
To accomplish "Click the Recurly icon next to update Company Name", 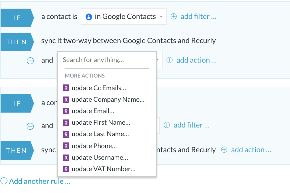I will point(66,100).
